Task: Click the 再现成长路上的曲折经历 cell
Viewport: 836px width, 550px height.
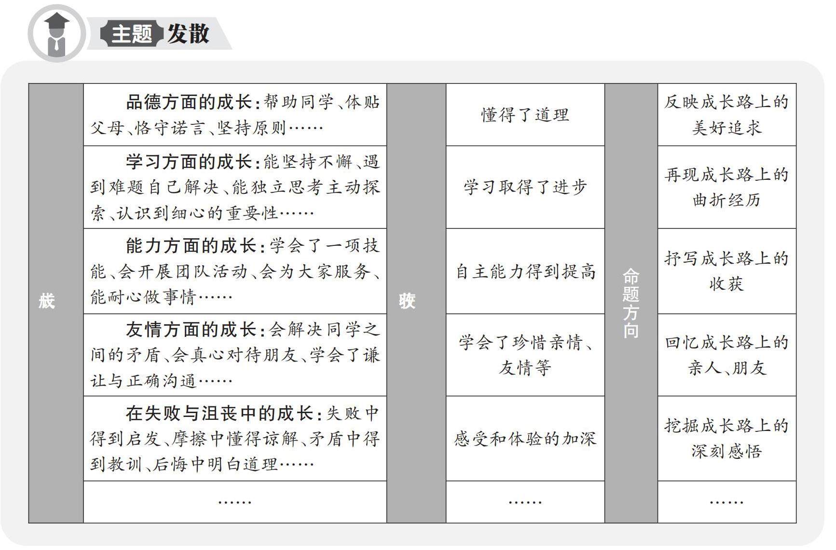Action: [727, 187]
